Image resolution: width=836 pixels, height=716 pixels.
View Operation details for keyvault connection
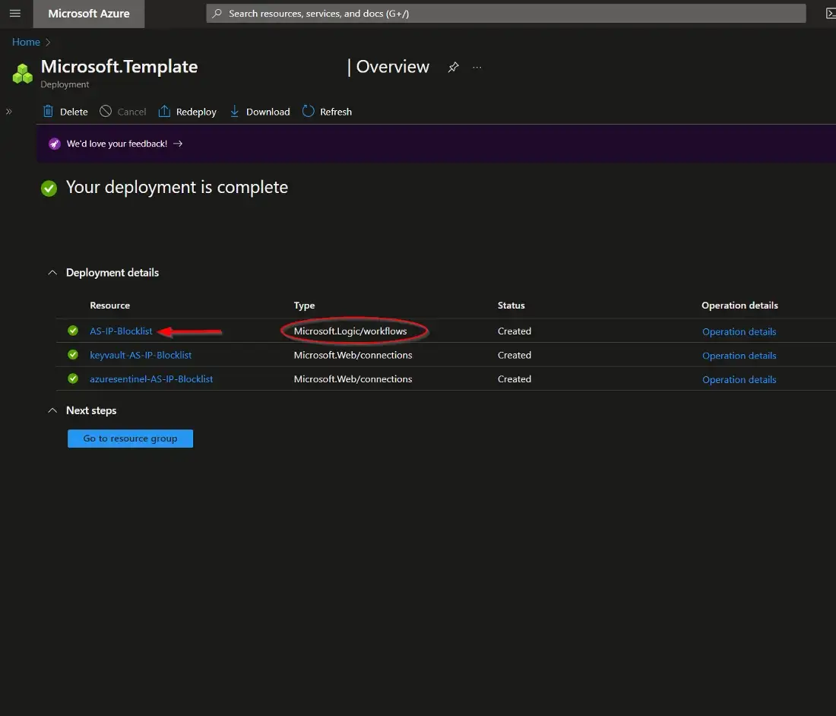click(x=739, y=356)
